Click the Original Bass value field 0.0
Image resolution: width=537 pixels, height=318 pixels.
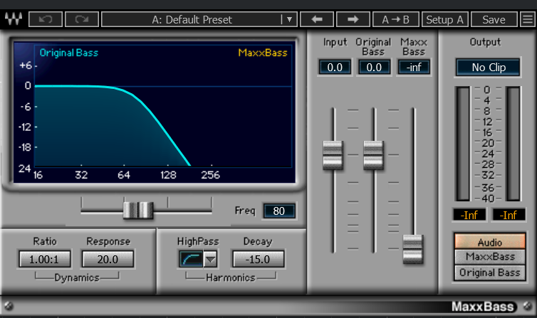(374, 67)
